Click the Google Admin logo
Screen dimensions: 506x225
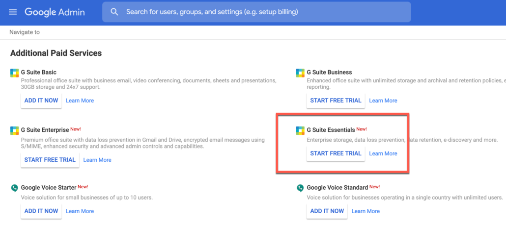pyautogui.click(x=55, y=12)
